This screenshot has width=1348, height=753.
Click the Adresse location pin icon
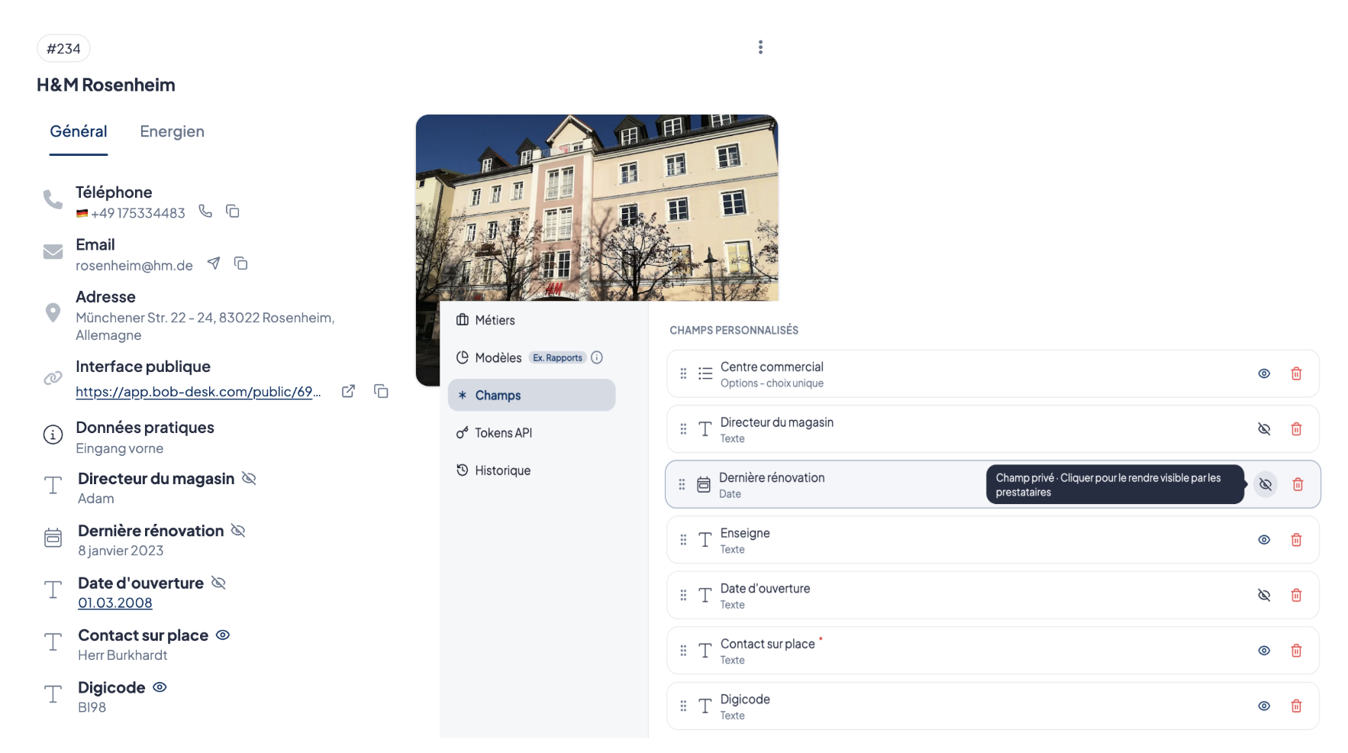53,313
